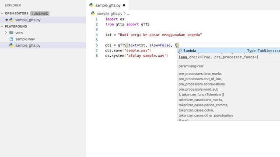Click obj.save('sample.wav') code line
Image resolution: width=280 pixels, height=157 pixels.
point(128,51)
